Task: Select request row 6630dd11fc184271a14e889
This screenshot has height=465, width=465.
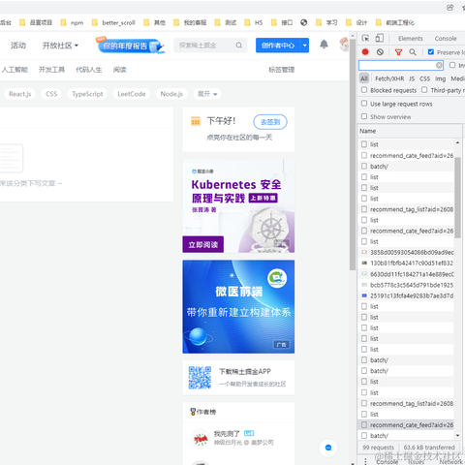Action: (x=406, y=274)
